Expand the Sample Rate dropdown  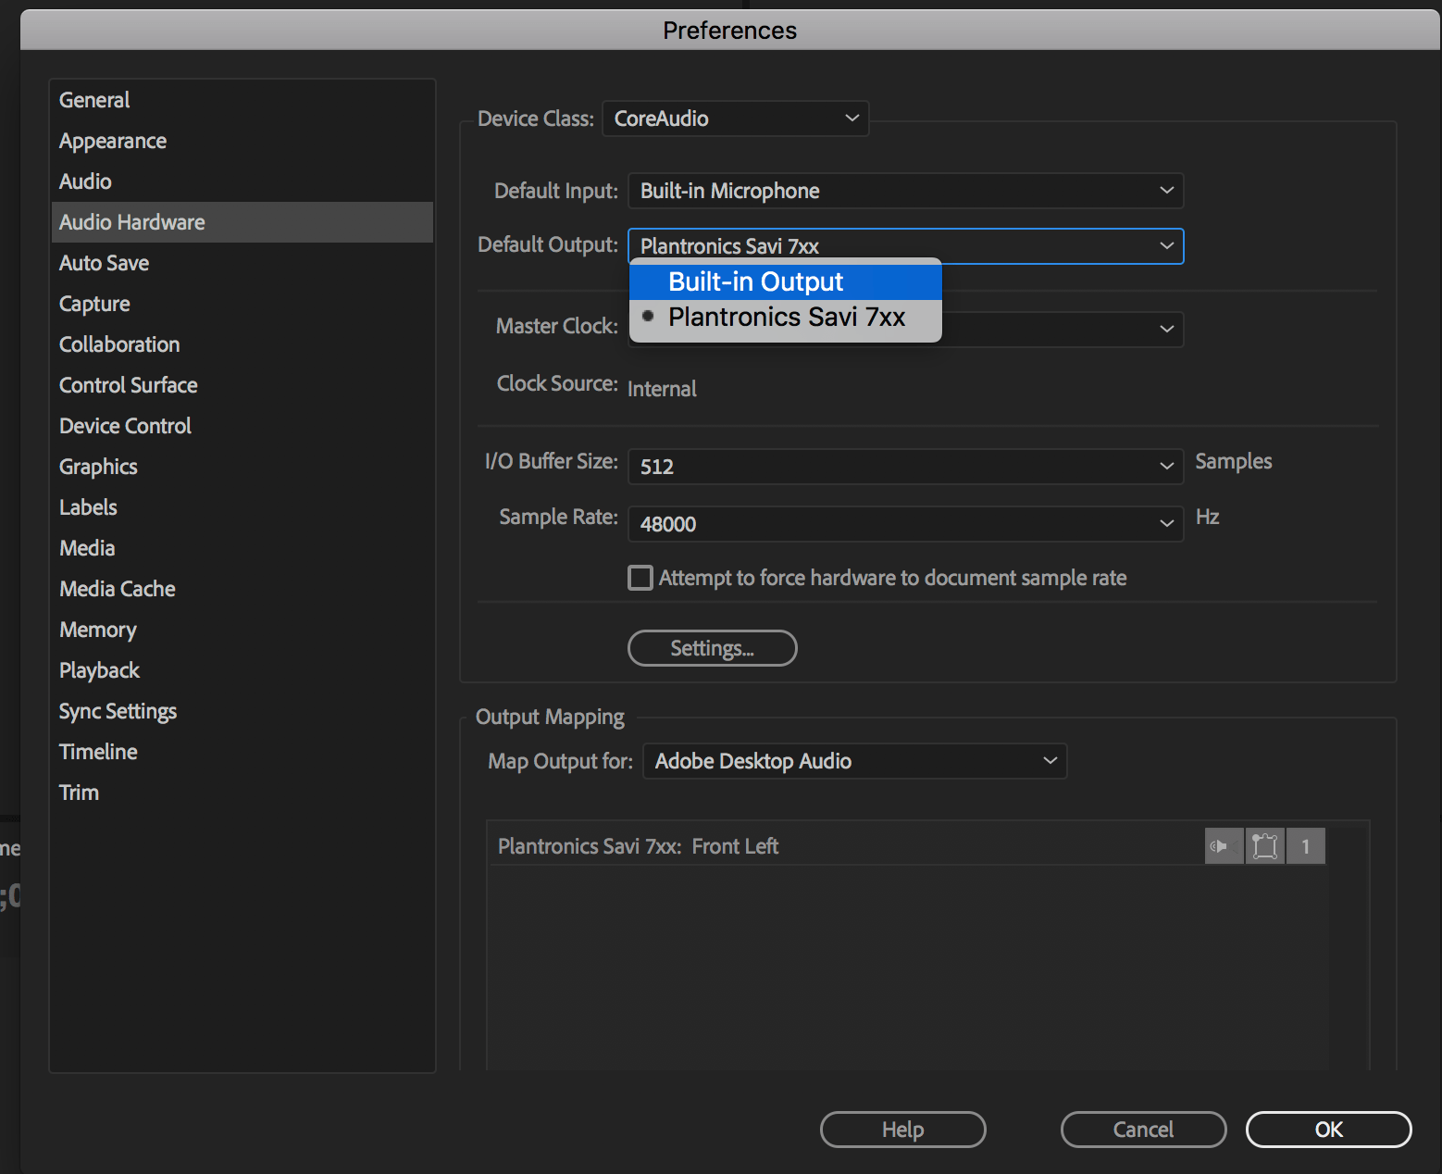click(x=1164, y=524)
